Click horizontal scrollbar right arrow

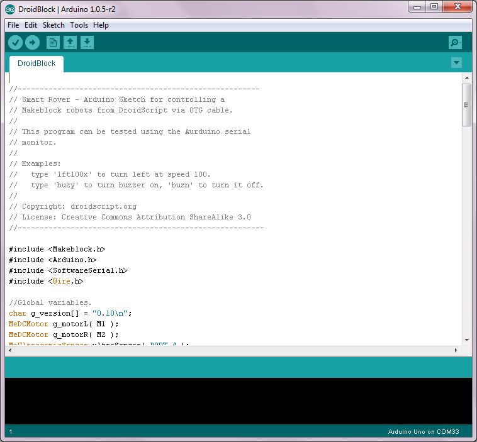[x=456, y=350]
